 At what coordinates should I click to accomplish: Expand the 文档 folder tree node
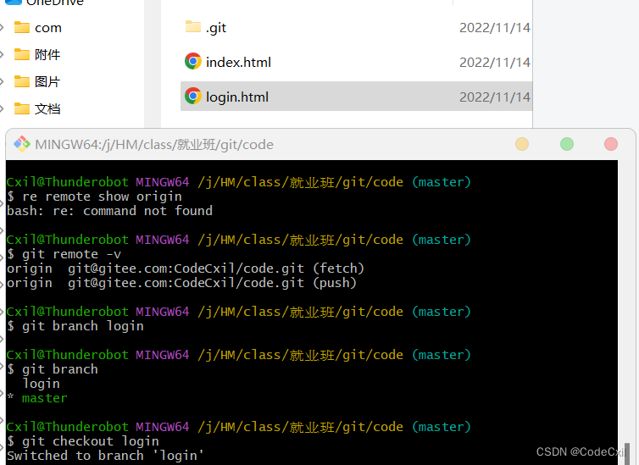[2, 108]
